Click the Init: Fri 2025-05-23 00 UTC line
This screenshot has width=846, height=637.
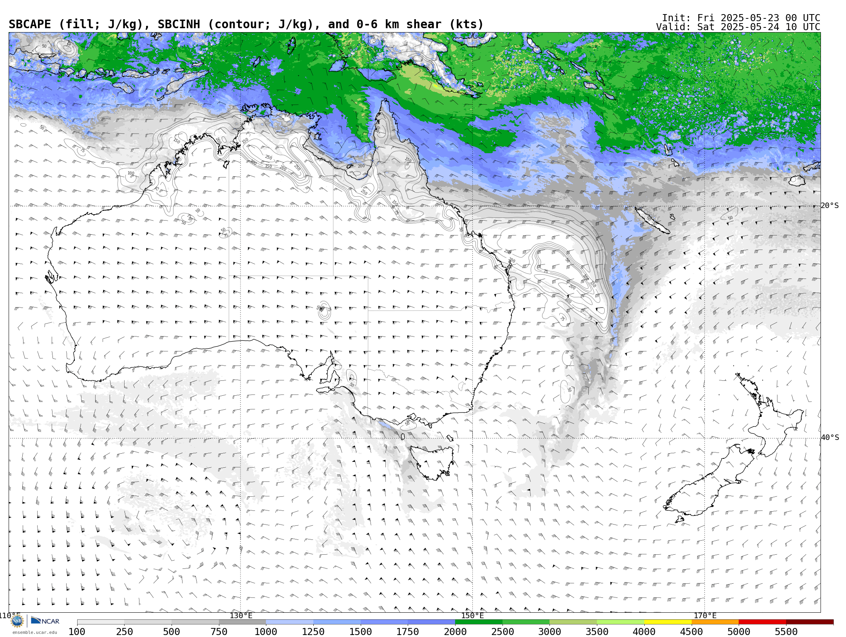(741, 18)
